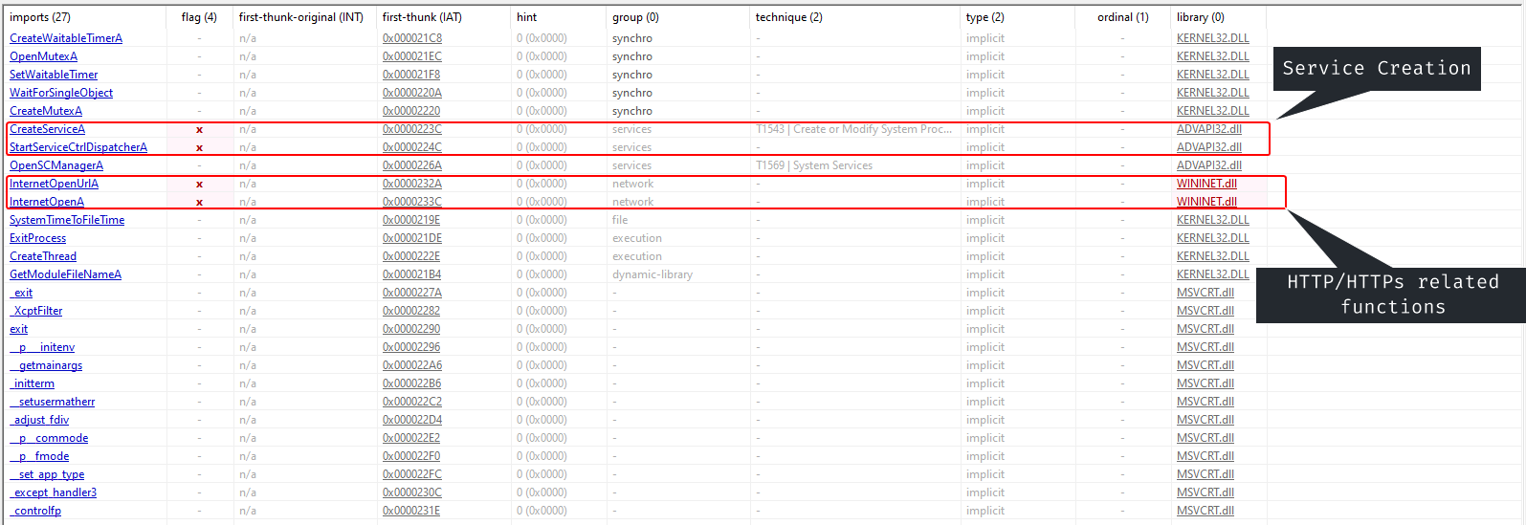
Task: Click the red flag on CreateServiceA row
Action: 199,130
